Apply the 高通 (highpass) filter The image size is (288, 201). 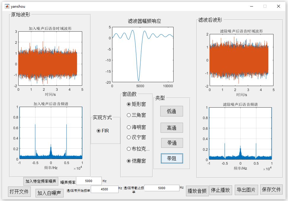coord(172,127)
